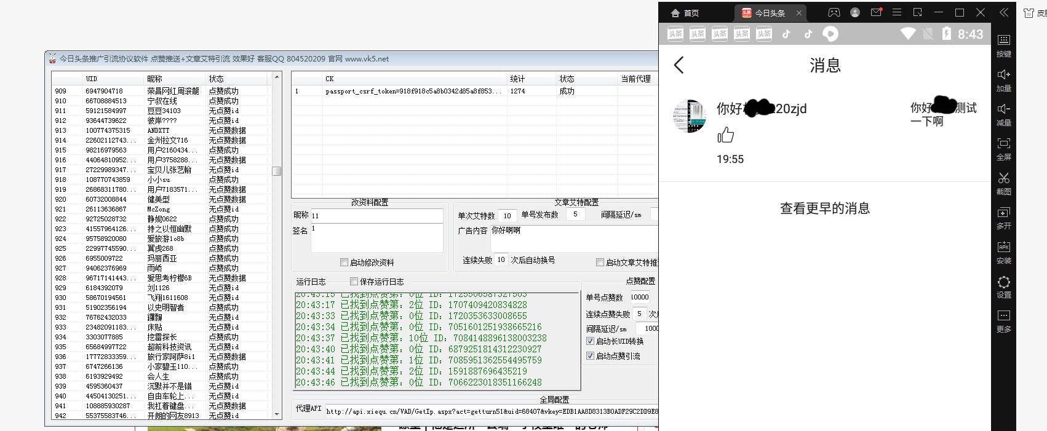Click the log line at 20:43:37

coord(421,338)
